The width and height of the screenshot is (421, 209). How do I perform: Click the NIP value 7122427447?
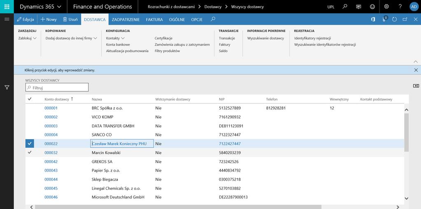(x=230, y=144)
